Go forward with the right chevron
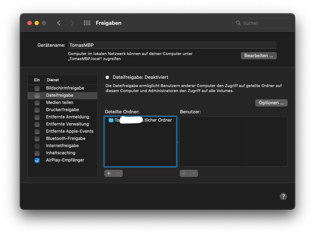The height and width of the screenshot is (236, 315). 72,23
